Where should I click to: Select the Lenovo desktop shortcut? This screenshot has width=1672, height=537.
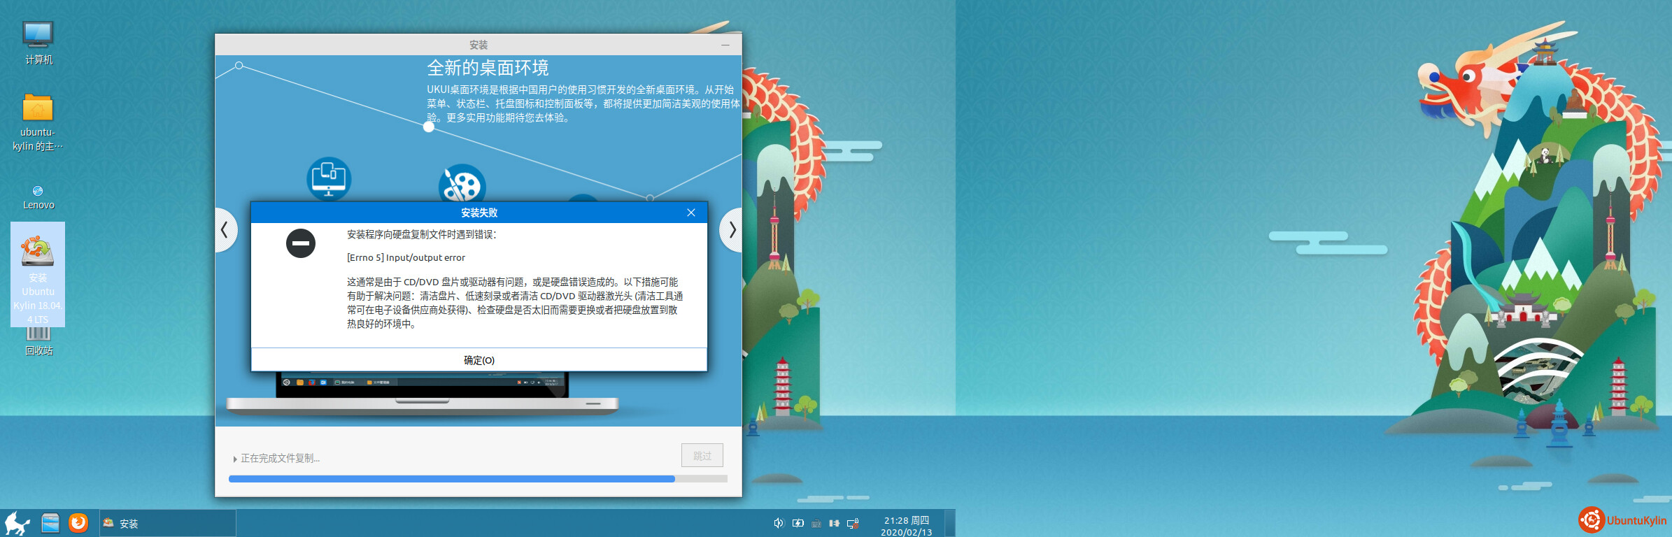(38, 197)
